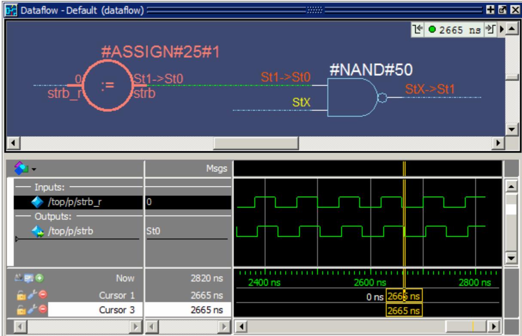The width and height of the screenshot is (522, 336).
Task: Select the #ASSIGN#25#1 process circle
Action: coord(107,86)
